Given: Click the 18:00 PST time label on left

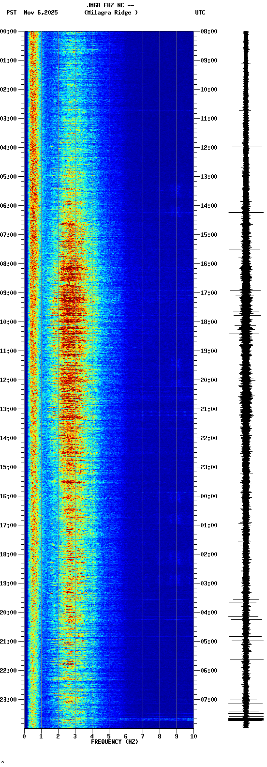Looking at the screenshot, I should (x=9, y=554).
